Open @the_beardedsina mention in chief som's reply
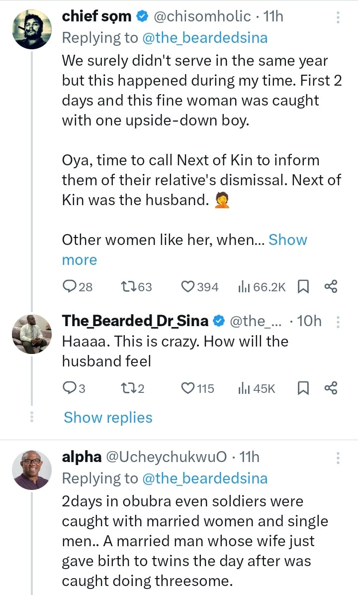358x595 pixels. tap(205, 38)
